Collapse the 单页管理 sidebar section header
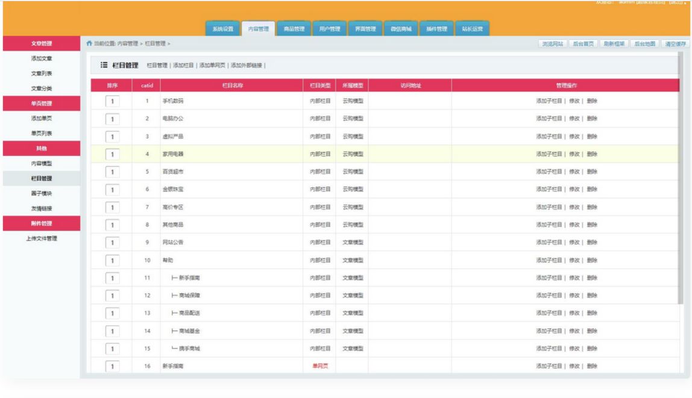 (42, 104)
